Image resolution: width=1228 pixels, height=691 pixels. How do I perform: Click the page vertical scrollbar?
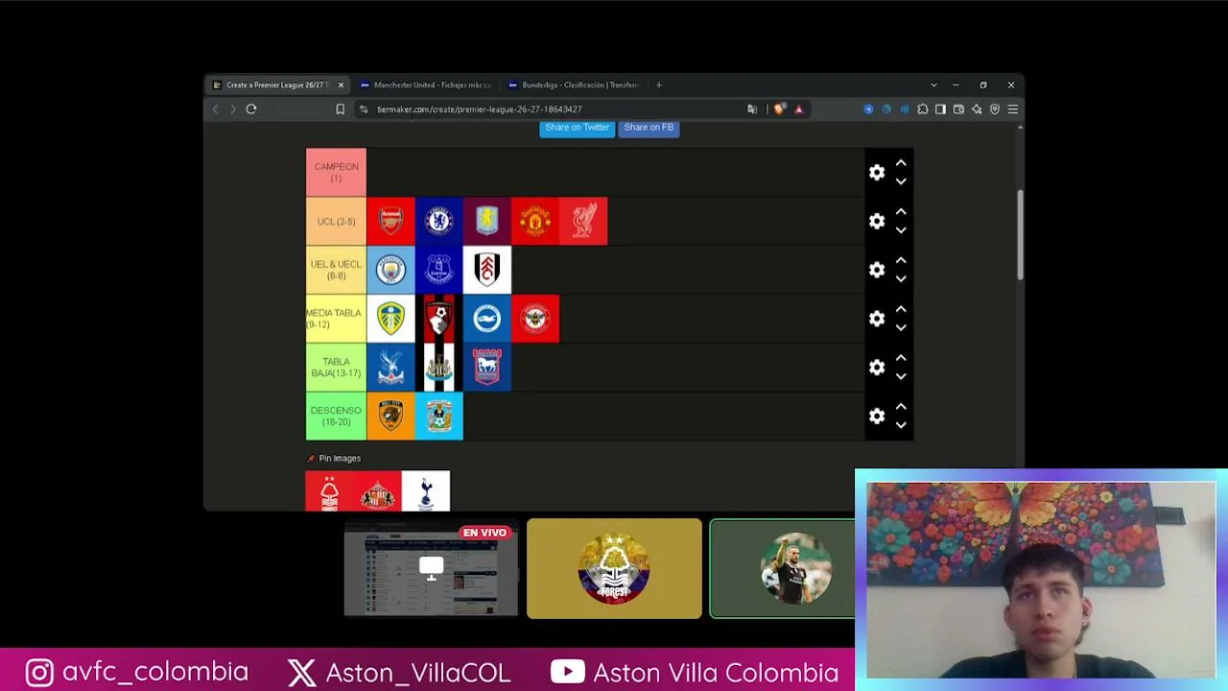coord(1020,235)
